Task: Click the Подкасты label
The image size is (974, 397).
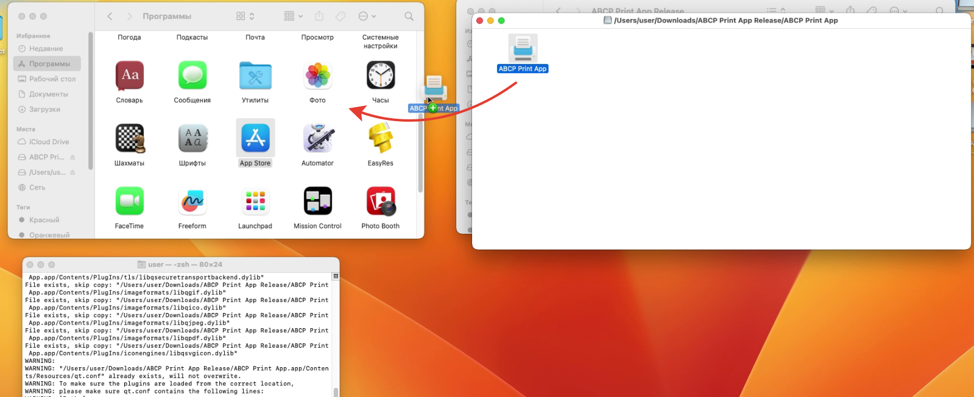Action: pos(192,37)
